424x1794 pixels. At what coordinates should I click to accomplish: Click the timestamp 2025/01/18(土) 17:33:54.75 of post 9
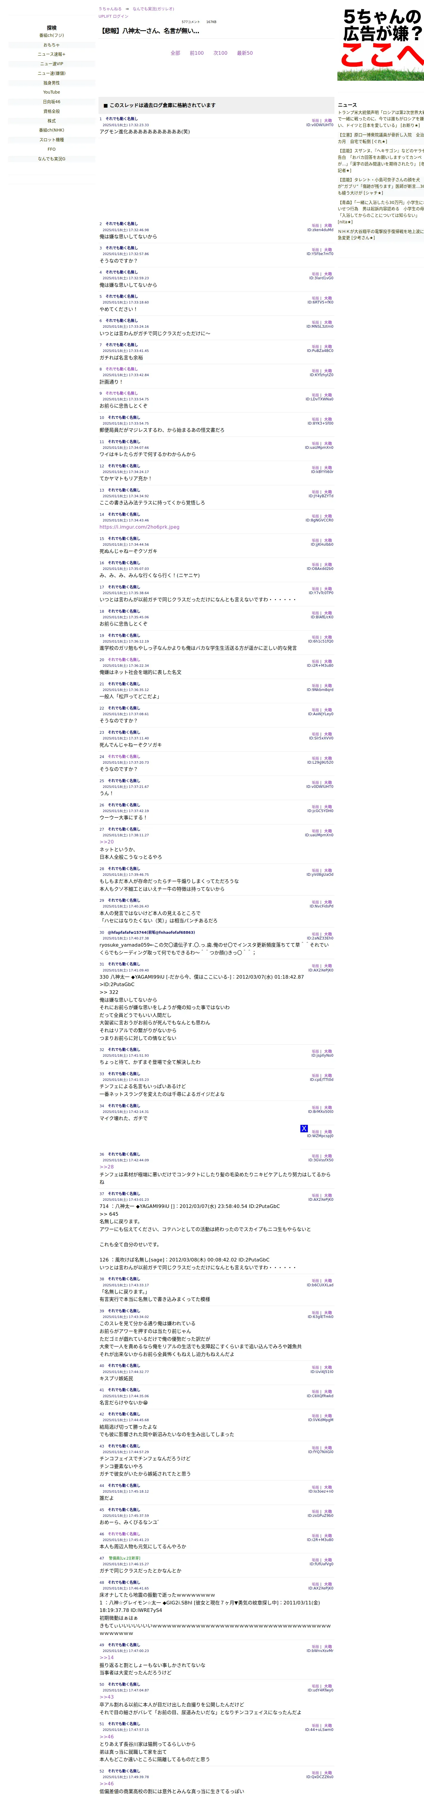[126, 400]
